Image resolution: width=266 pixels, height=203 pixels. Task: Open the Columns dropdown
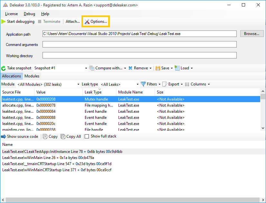point(197,84)
